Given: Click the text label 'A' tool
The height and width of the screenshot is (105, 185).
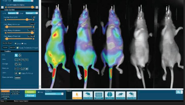Looking at the screenshot, I should tap(16, 73).
